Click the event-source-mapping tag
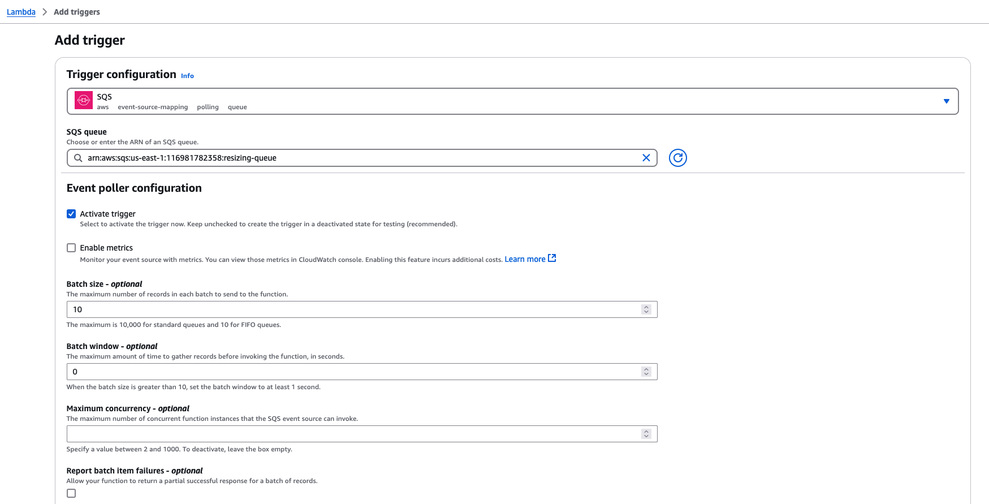989x504 pixels. pos(153,107)
